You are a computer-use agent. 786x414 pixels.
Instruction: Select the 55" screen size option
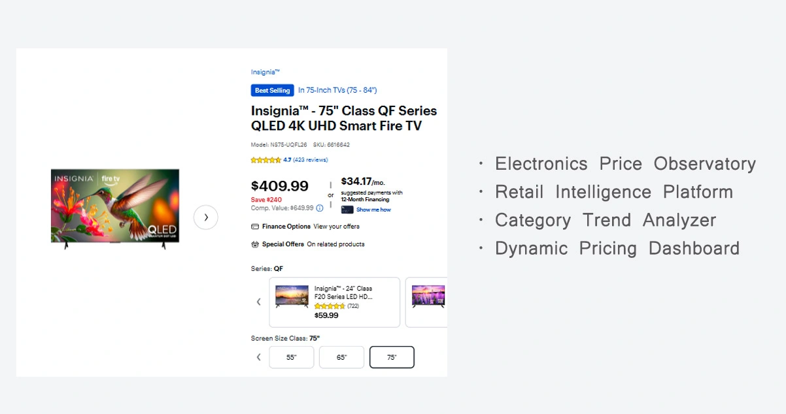[292, 357]
